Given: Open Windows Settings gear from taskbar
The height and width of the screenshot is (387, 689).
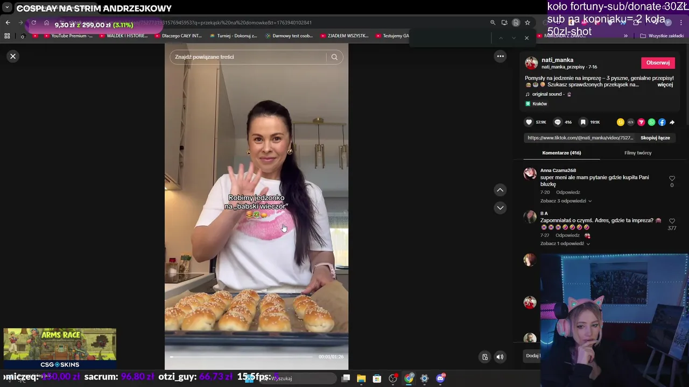Looking at the screenshot, I should pos(425,378).
